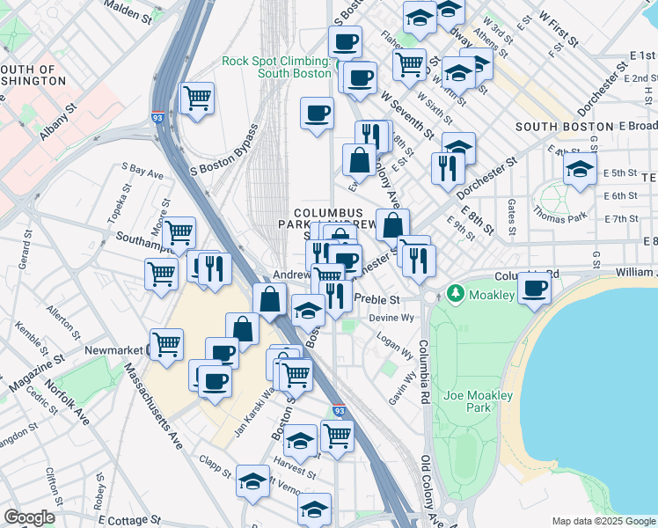Click the fork-and-knife marker on Dorchester St

tap(448, 169)
